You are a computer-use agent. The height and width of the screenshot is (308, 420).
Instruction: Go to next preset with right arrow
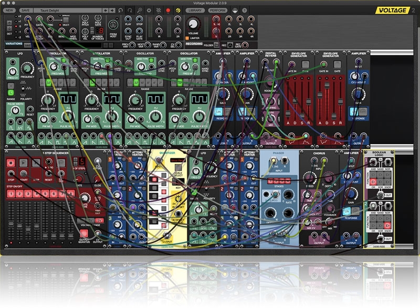coord(112,10)
